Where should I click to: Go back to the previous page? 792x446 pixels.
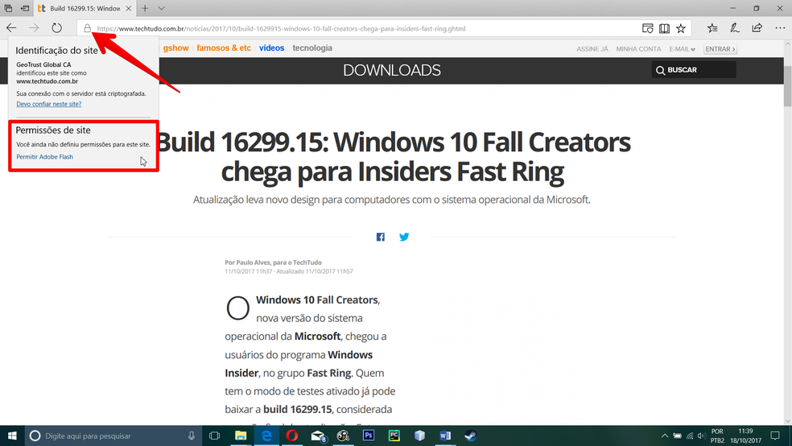[x=11, y=28]
